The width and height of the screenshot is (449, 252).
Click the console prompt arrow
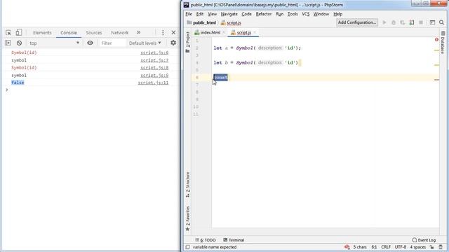7,90
